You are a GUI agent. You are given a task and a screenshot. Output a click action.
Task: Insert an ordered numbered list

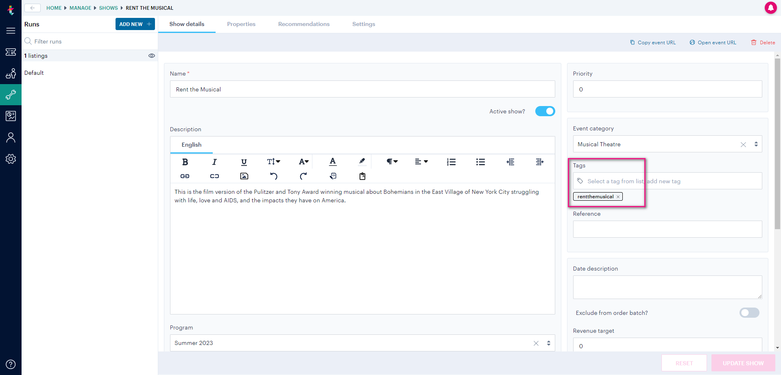(451, 162)
